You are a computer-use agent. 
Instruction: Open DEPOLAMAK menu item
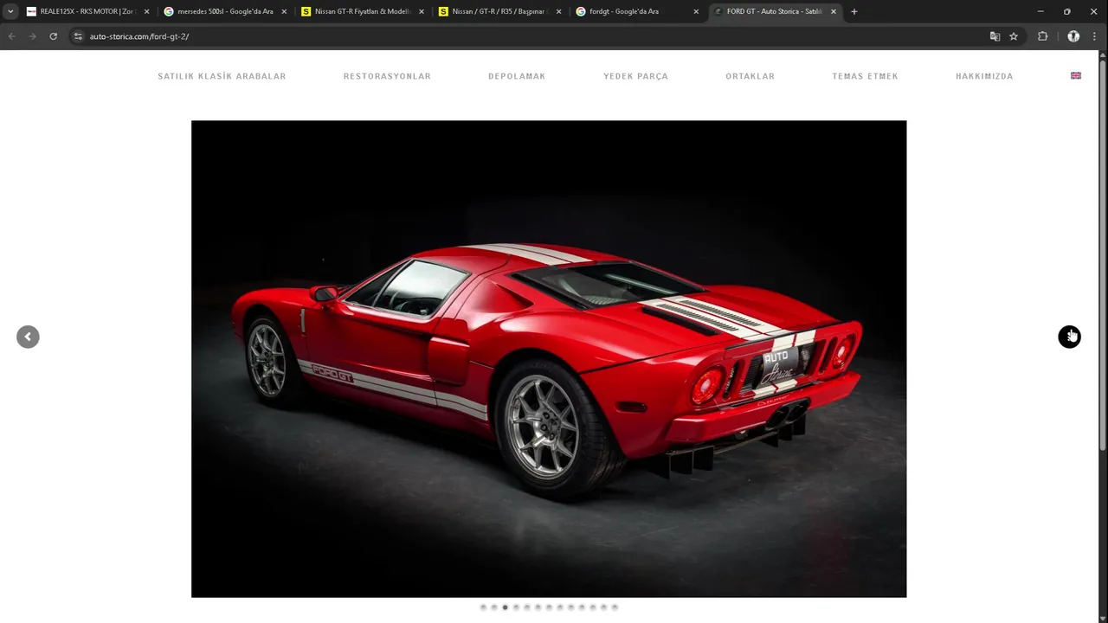pyautogui.click(x=517, y=76)
